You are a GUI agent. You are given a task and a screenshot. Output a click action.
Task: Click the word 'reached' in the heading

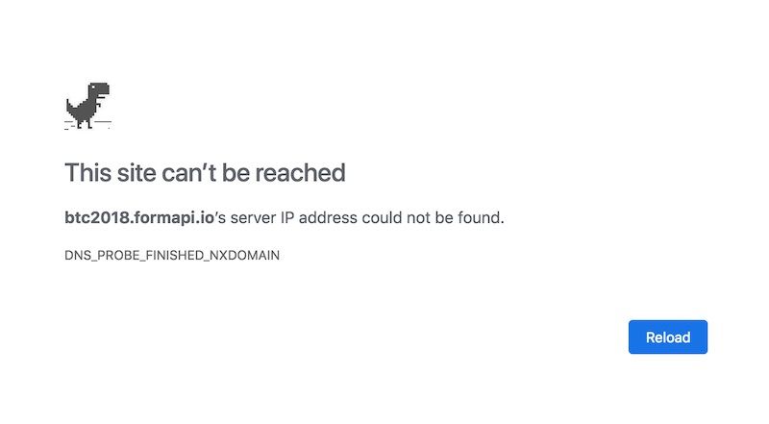300,173
